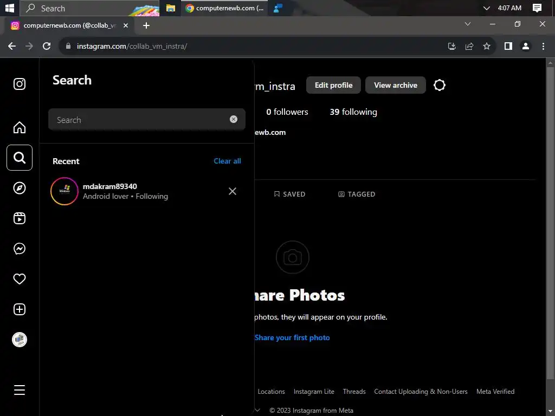The height and width of the screenshot is (416, 555).
Task: Expand the footer language dropdown chevron
Action: click(x=257, y=411)
